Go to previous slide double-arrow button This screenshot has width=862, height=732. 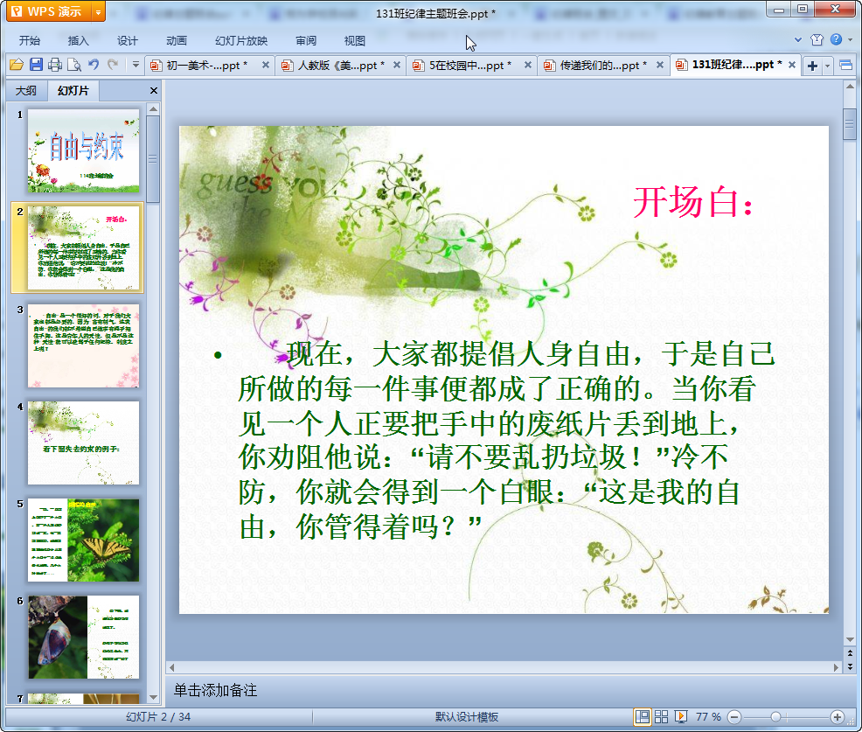pos(850,653)
